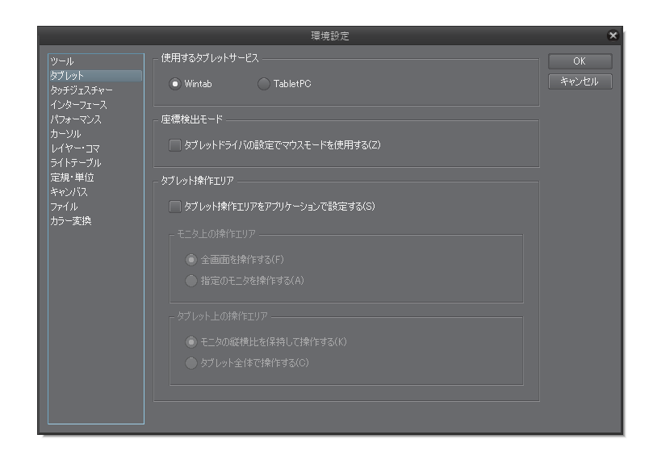Viewport: 653px width, 468px height.
Task: Go to the 定規・単位 category
Action: [x=72, y=178]
